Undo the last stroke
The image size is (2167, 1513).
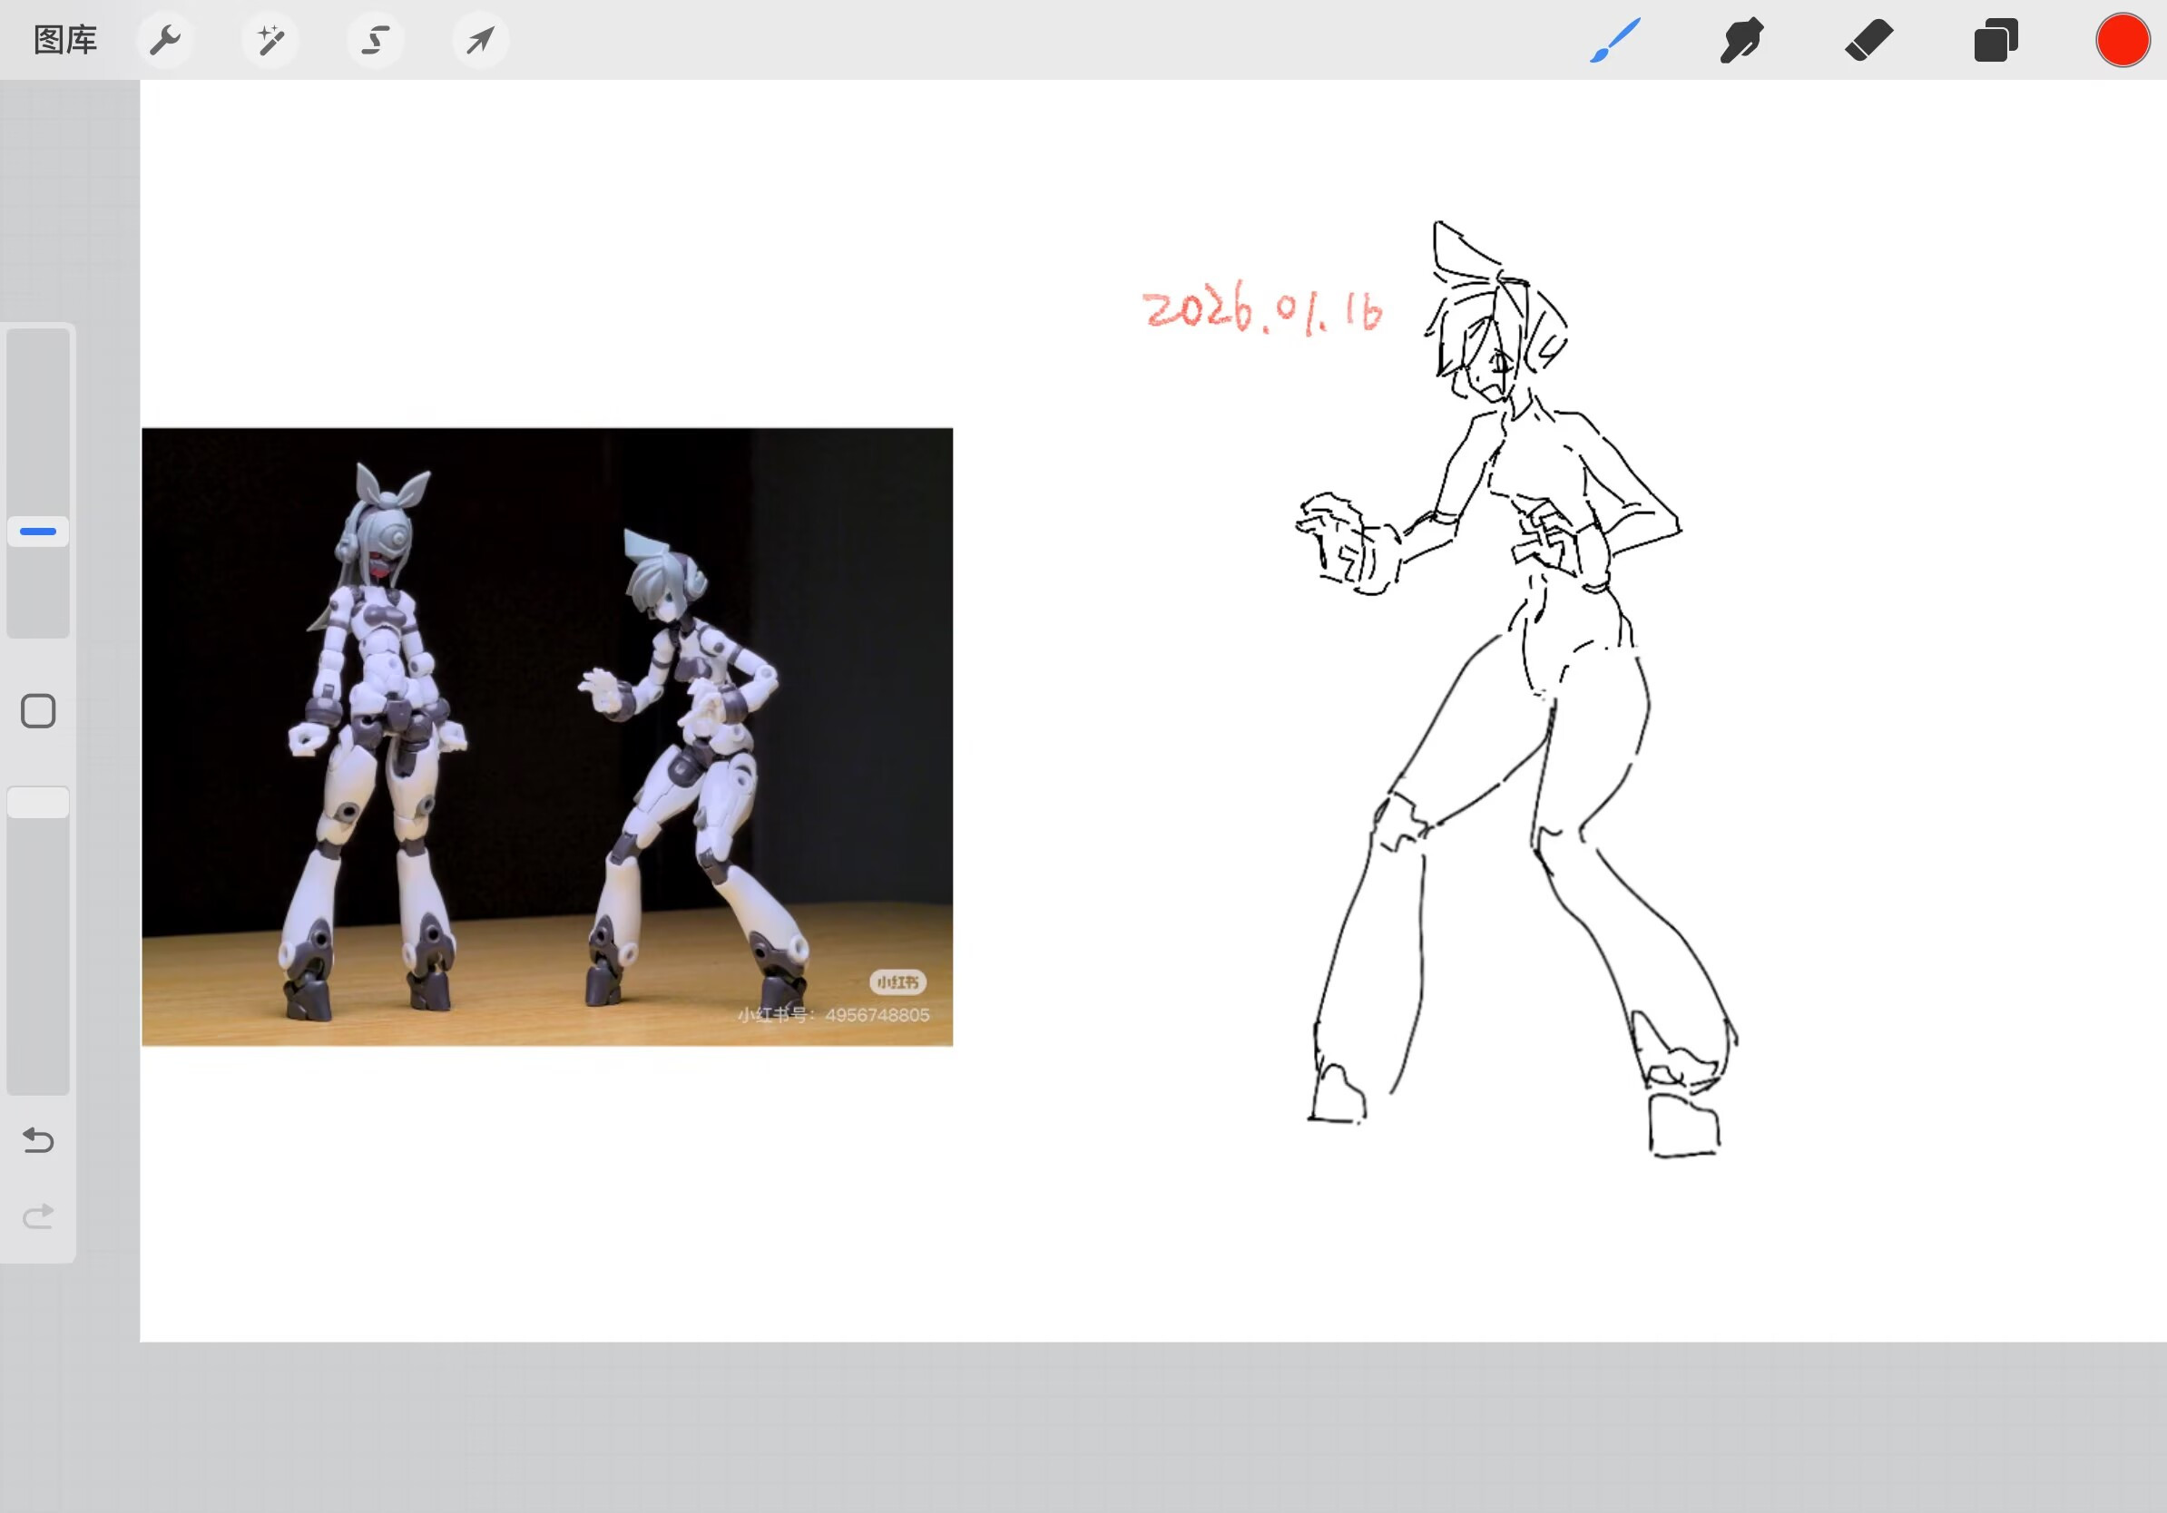click(38, 1140)
